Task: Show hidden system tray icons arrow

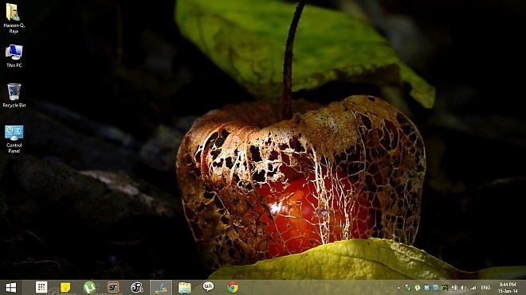Action: coord(398,288)
